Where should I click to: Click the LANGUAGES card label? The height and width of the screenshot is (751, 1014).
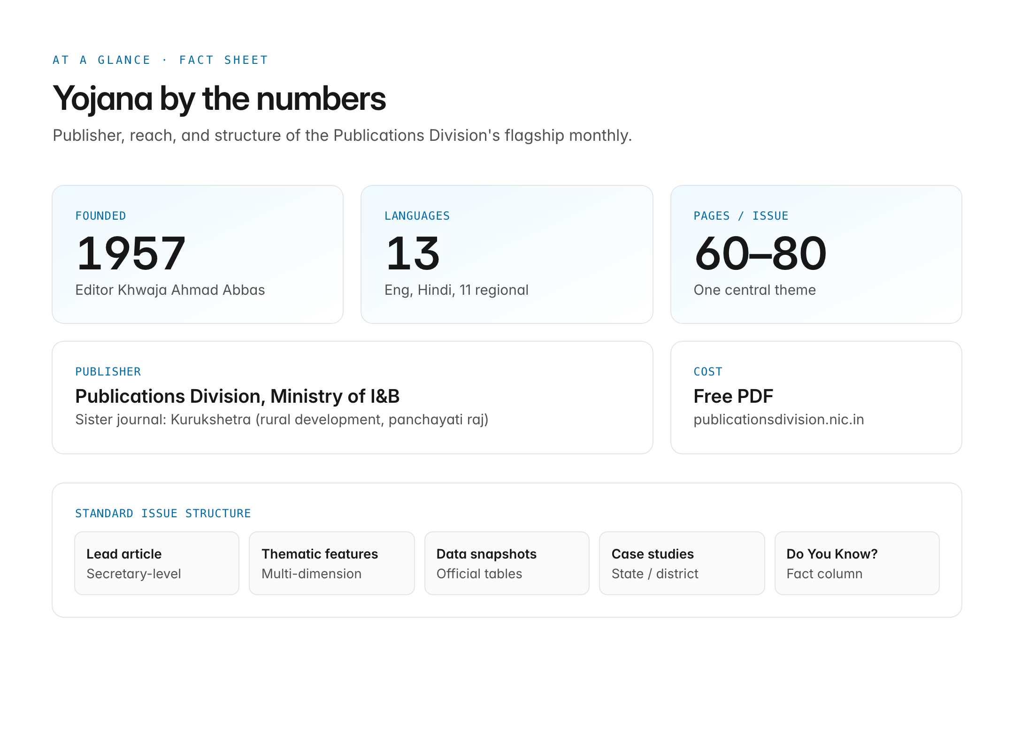pos(417,216)
